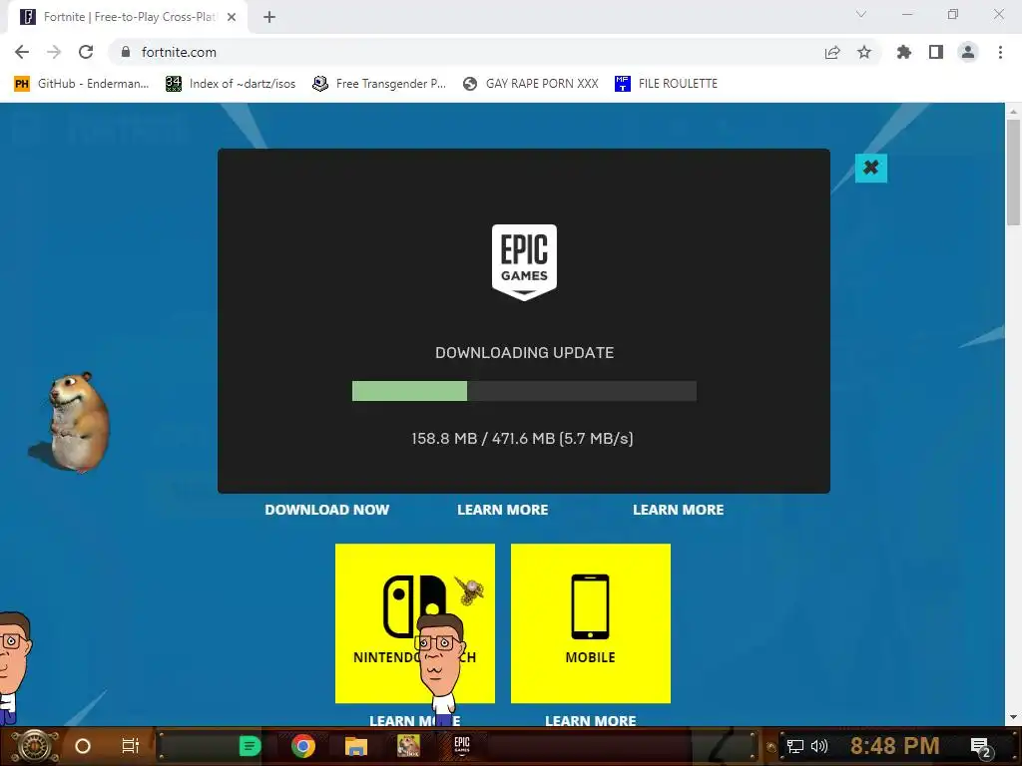Select the Nintendo Switch platform tile
This screenshot has width=1022, height=766.
point(414,623)
